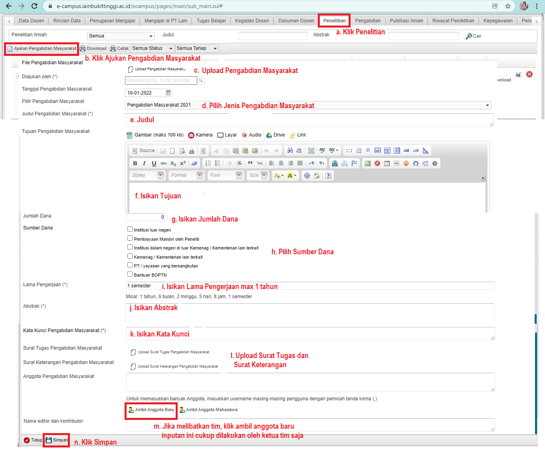Open the calendar picker beside the date 10-01-2022
Screen dimensions: 545x473
[168, 93]
